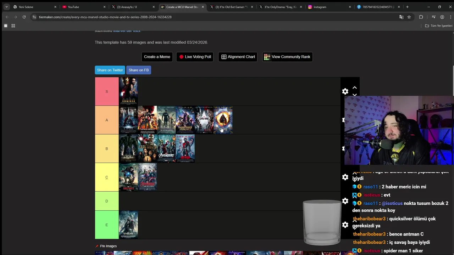Viewport: 454px width, 255px height.
Task: Expand the tab search dropdown arrow
Action: [x=6, y=7]
